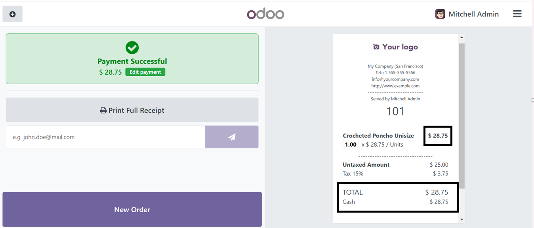Click the receipt order number 101
Image resolution: width=534 pixels, height=228 pixels.
tap(395, 111)
